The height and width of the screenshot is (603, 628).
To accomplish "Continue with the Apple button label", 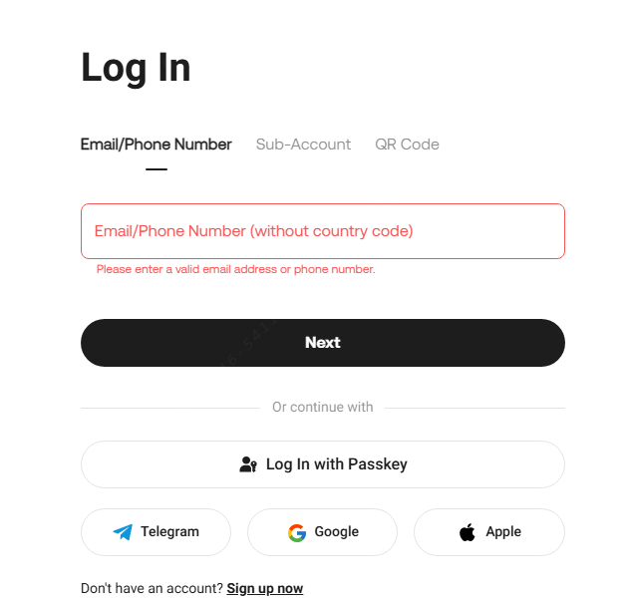I will coord(503,532).
